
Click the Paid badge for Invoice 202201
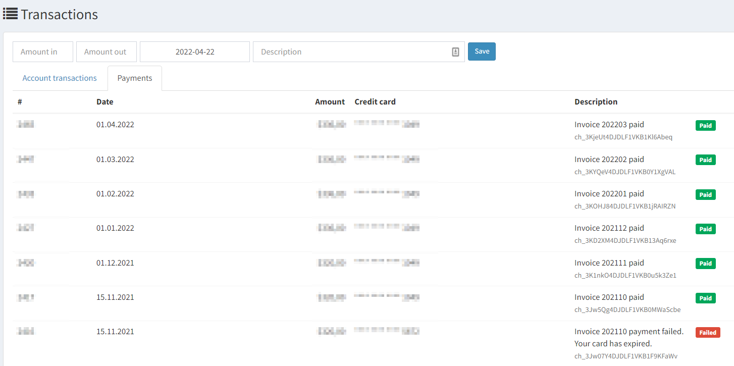pos(705,195)
